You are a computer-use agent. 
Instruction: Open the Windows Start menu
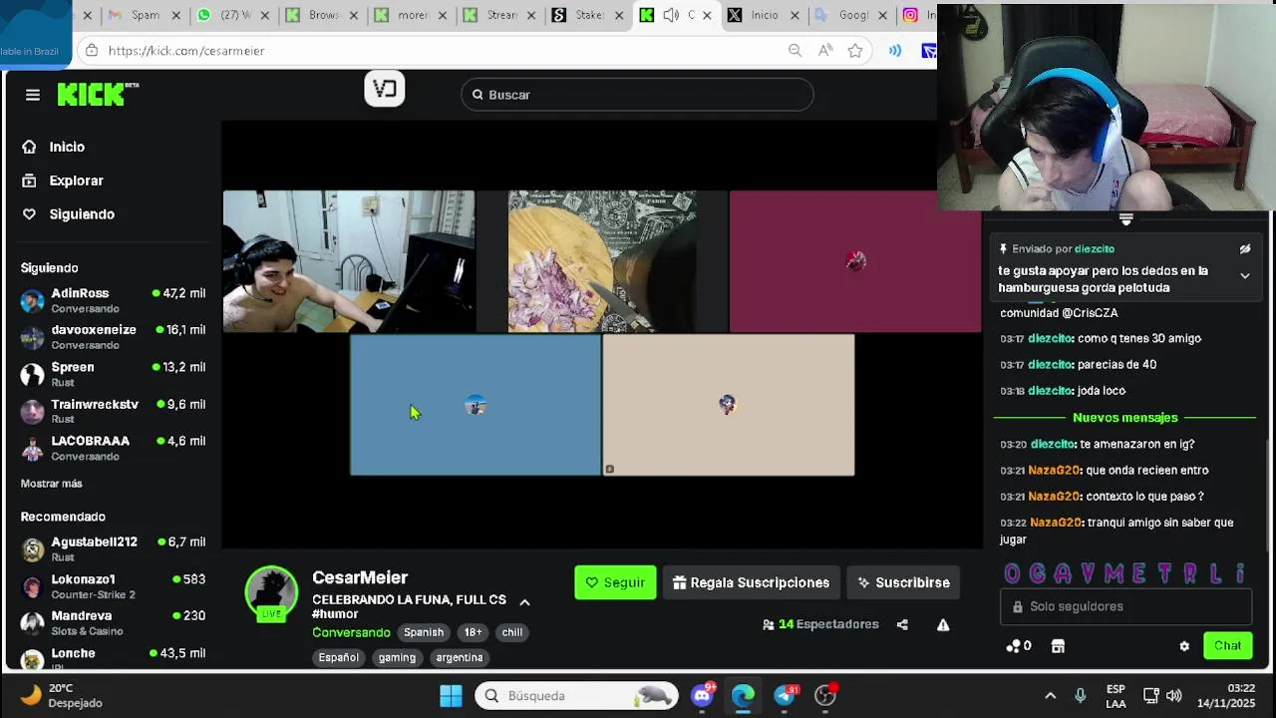tap(451, 695)
